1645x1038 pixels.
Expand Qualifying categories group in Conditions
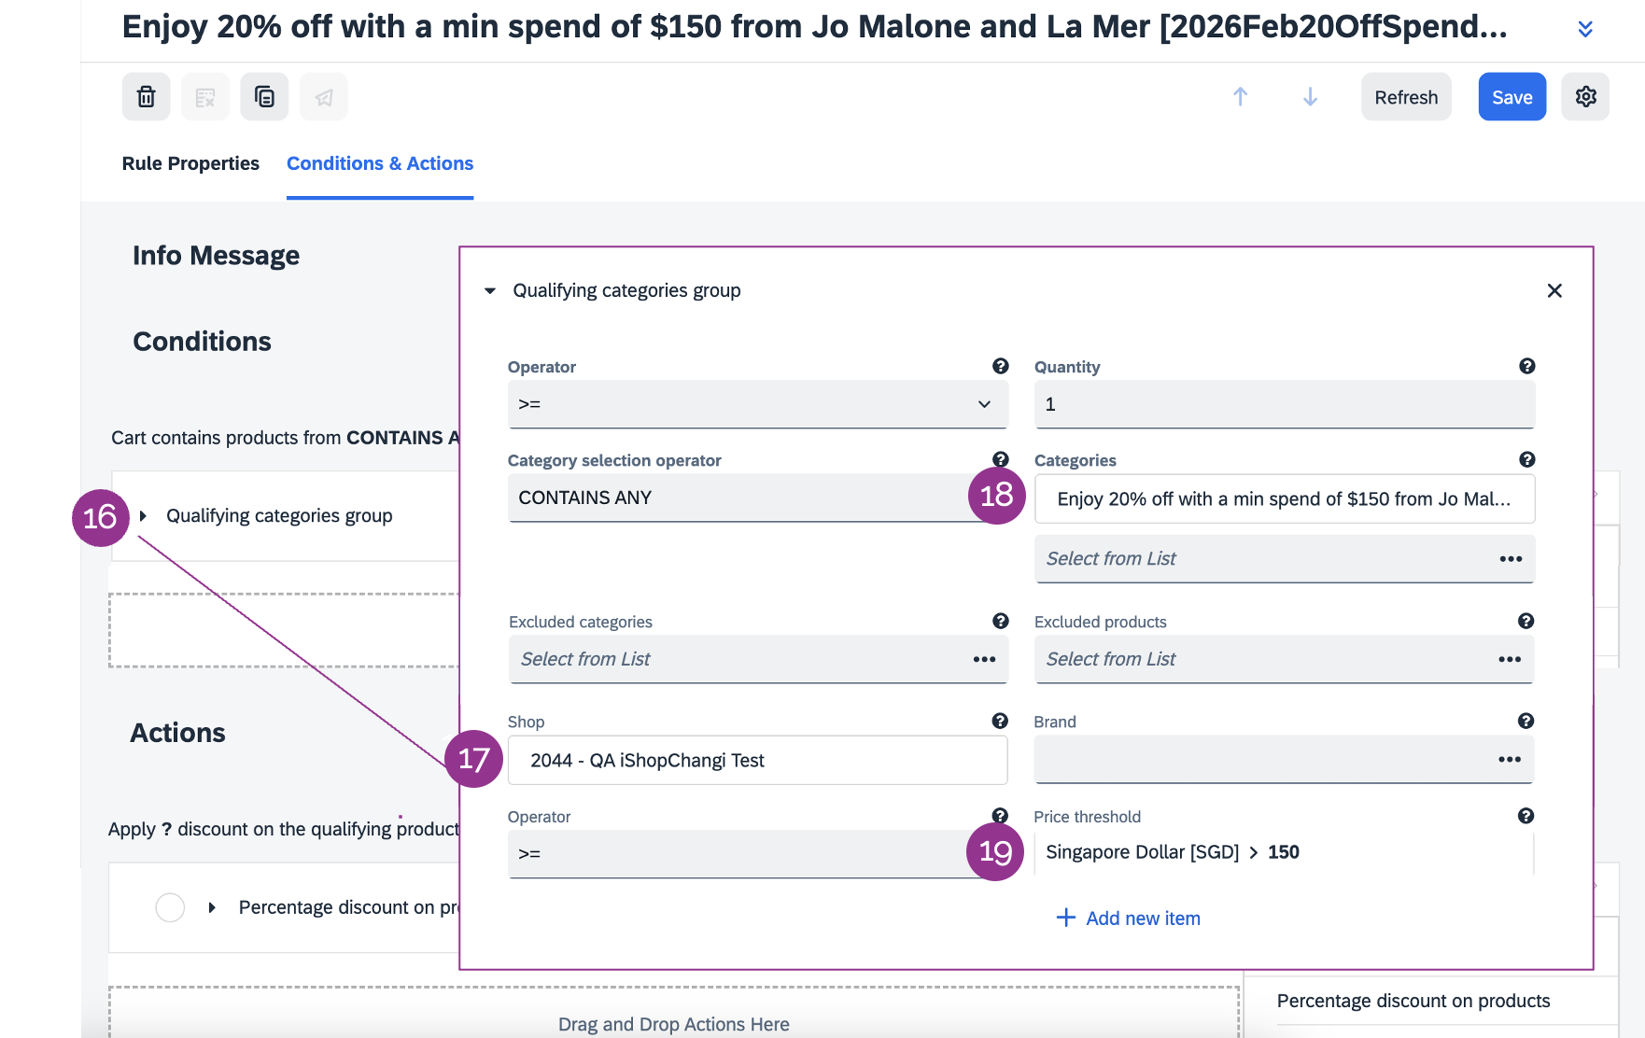(143, 515)
